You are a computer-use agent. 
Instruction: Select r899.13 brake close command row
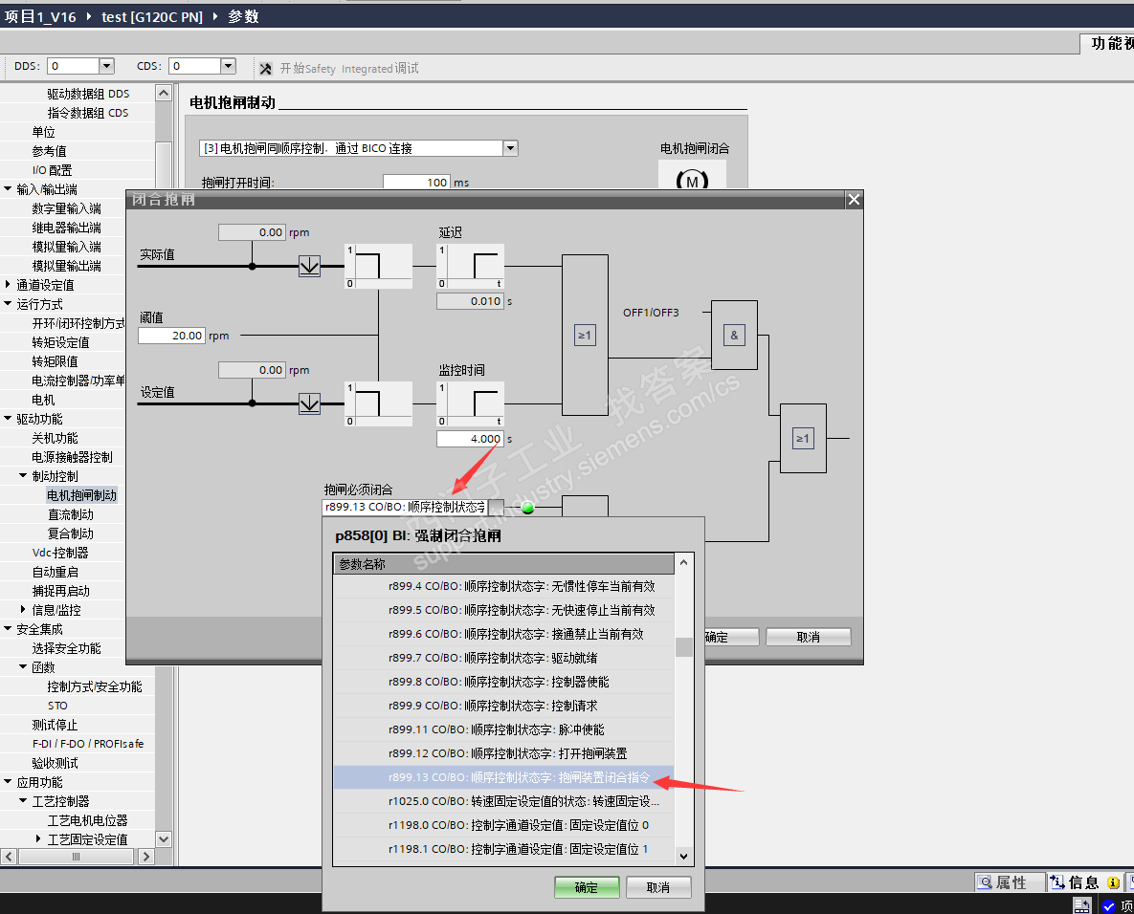coord(504,777)
